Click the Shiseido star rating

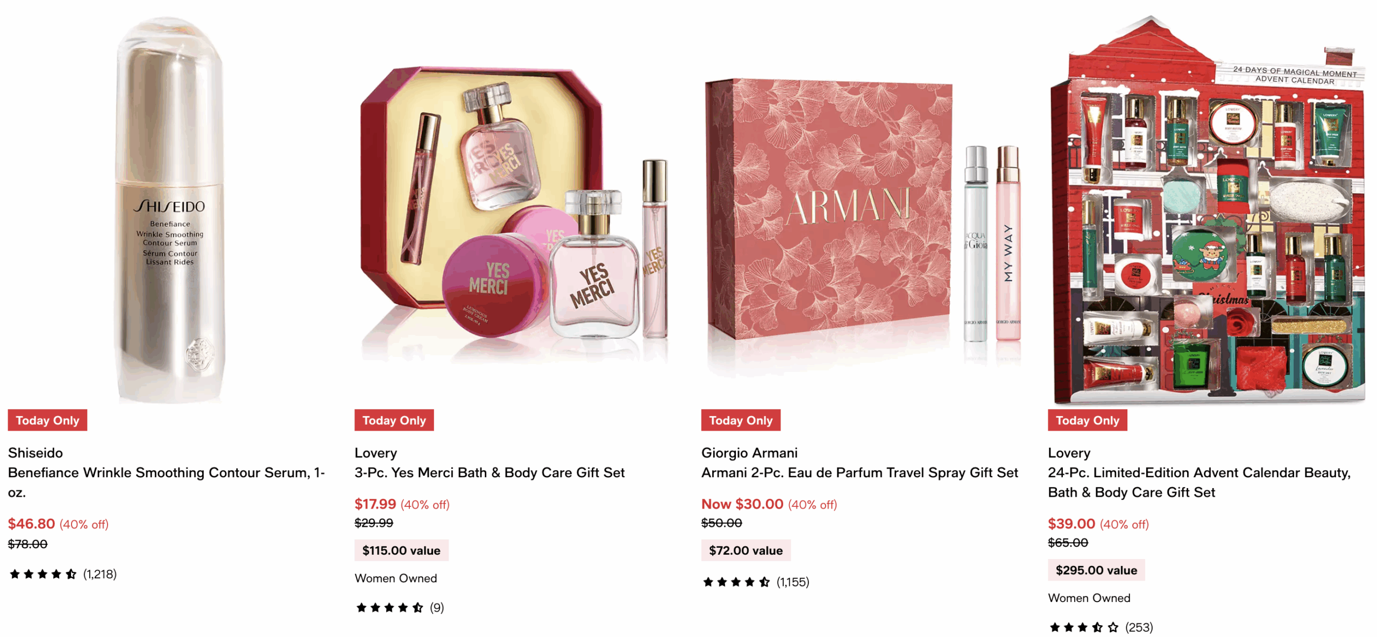point(63,574)
